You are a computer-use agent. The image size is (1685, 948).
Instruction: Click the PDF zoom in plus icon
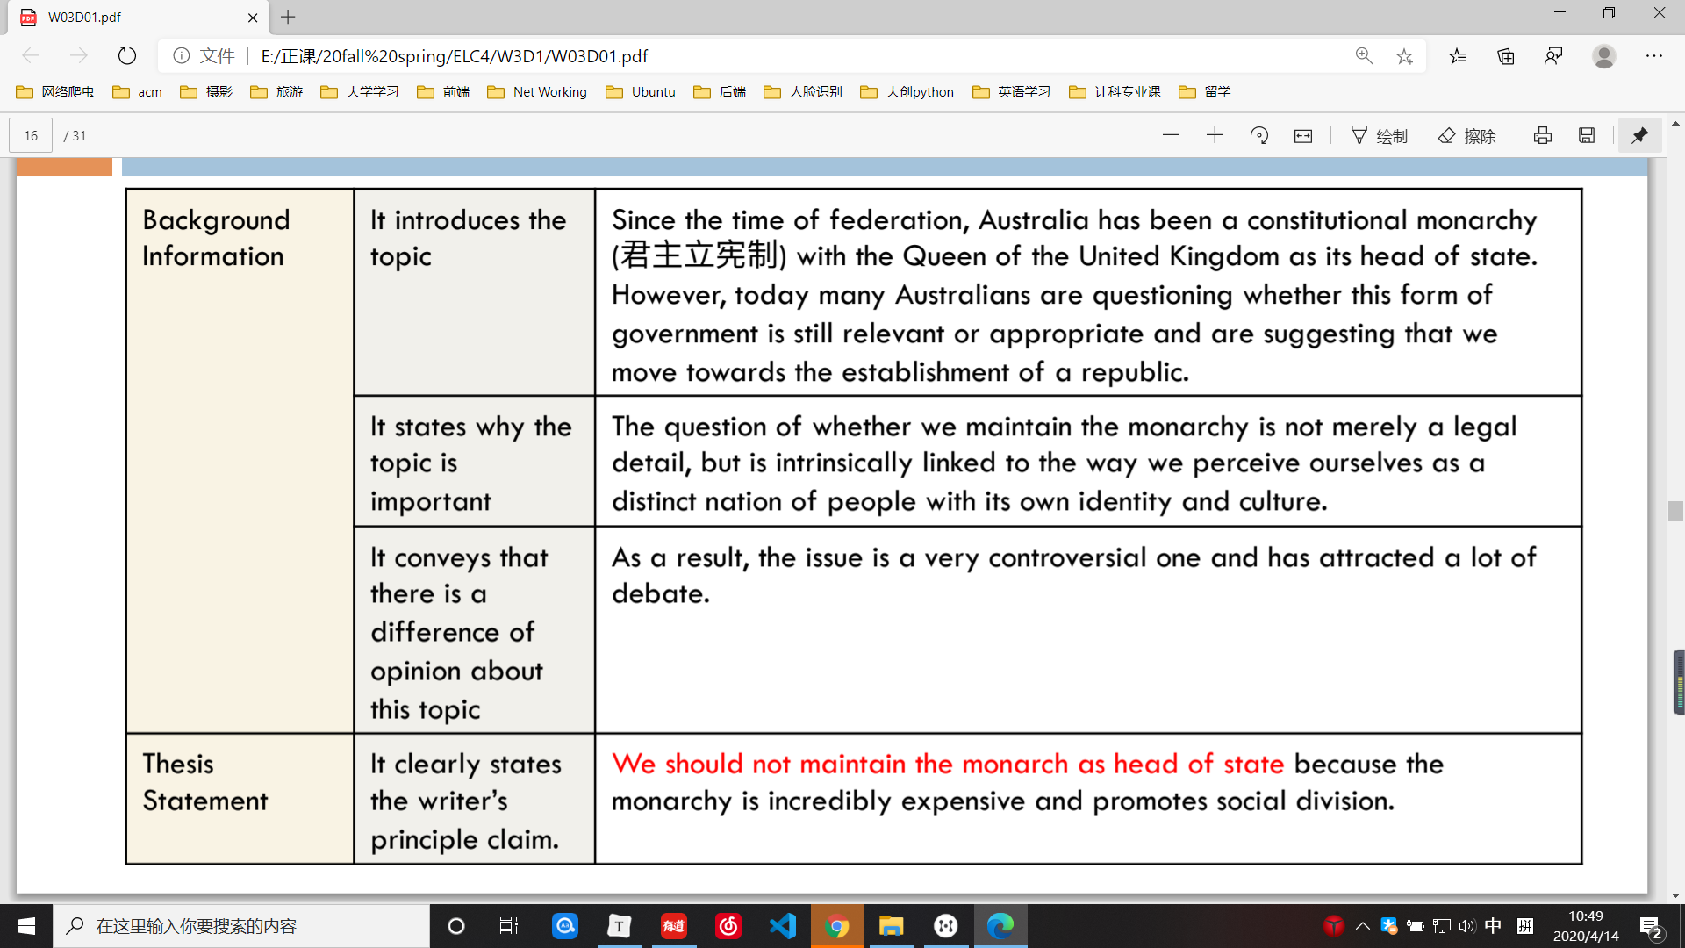click(1215, 135)
